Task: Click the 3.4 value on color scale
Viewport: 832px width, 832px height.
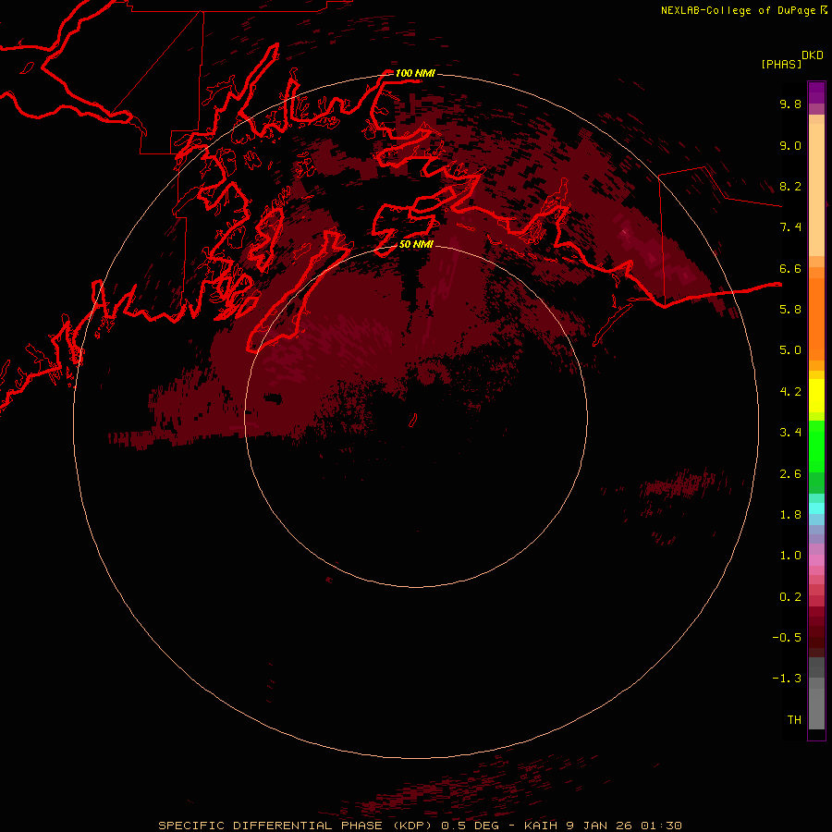Action: pyautogui.click(x=790, y=433)
